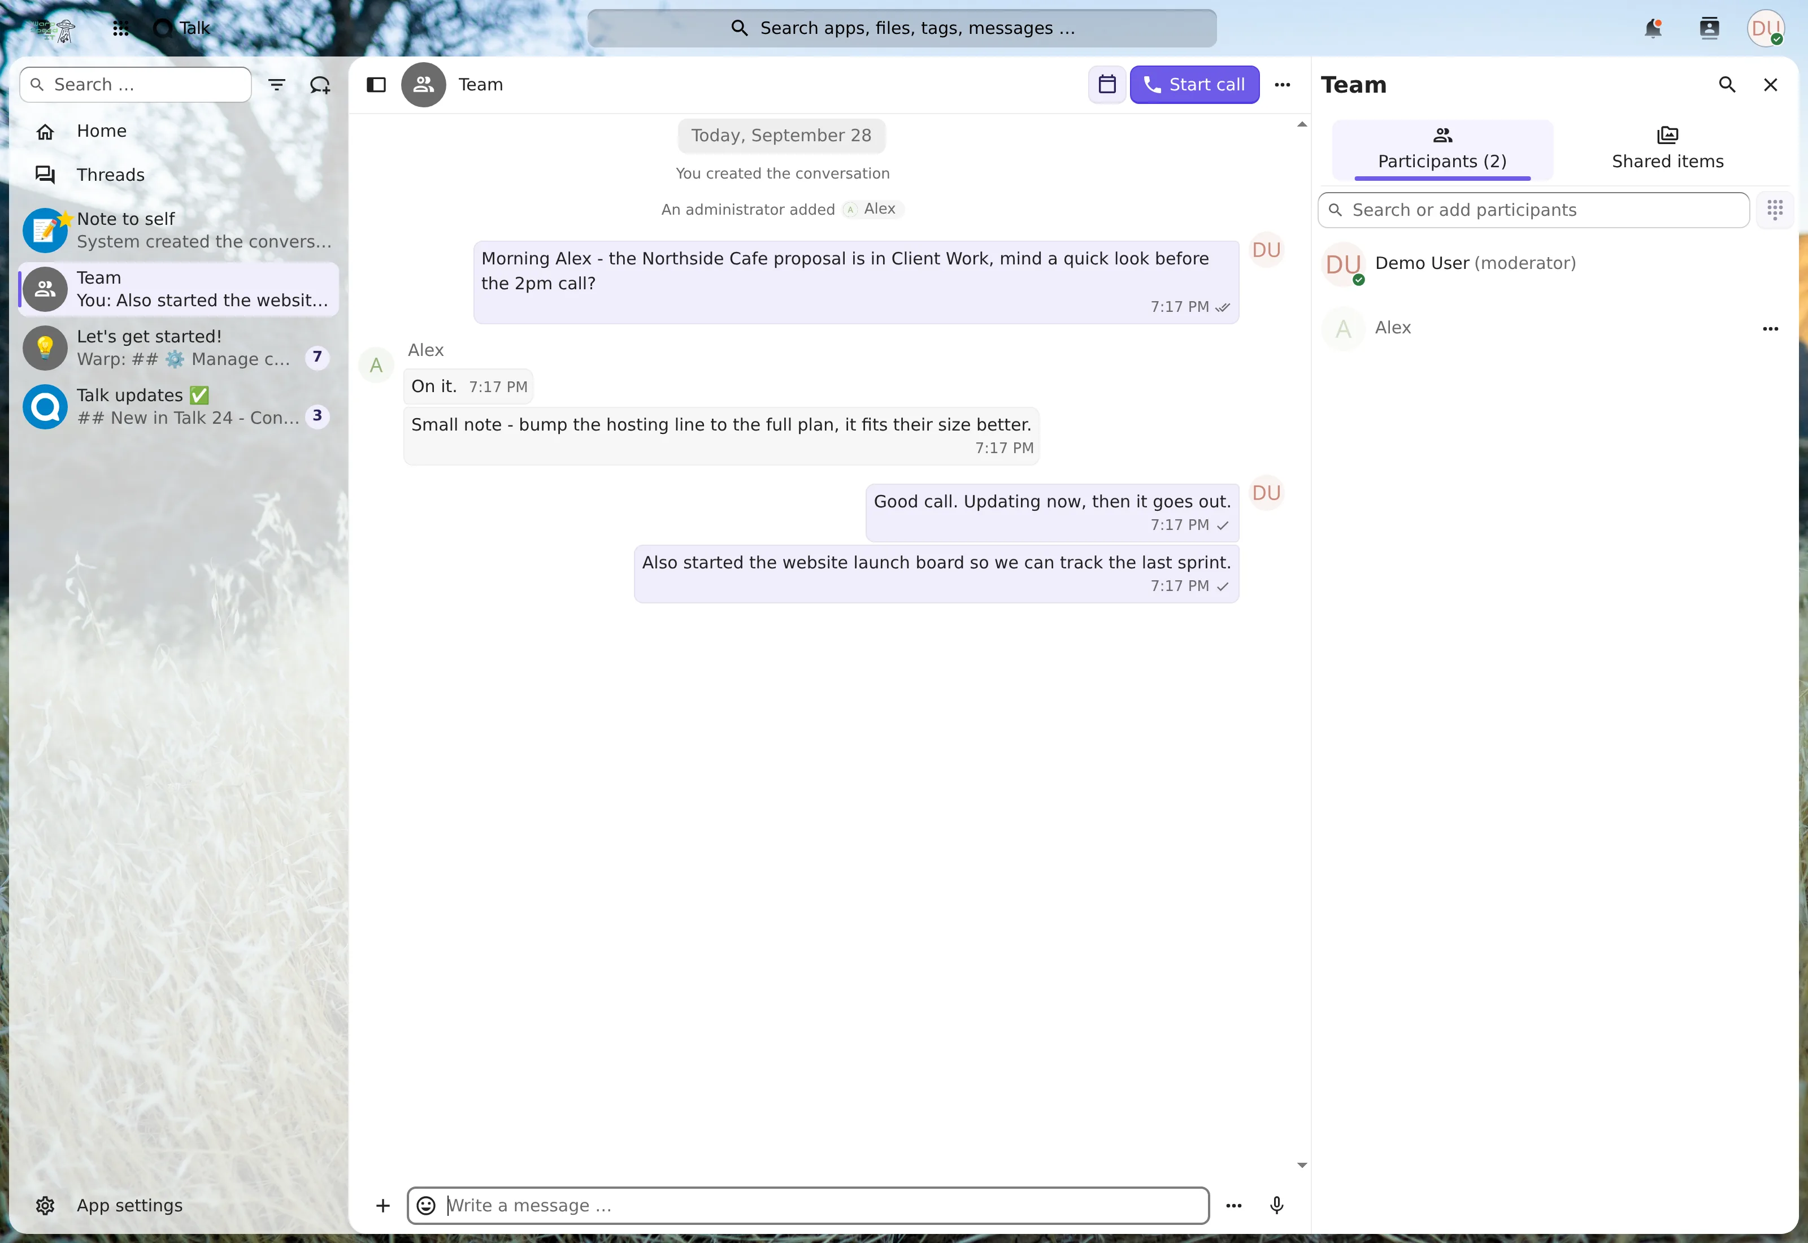Click Alex's avatar beside messages

(376, 365)
